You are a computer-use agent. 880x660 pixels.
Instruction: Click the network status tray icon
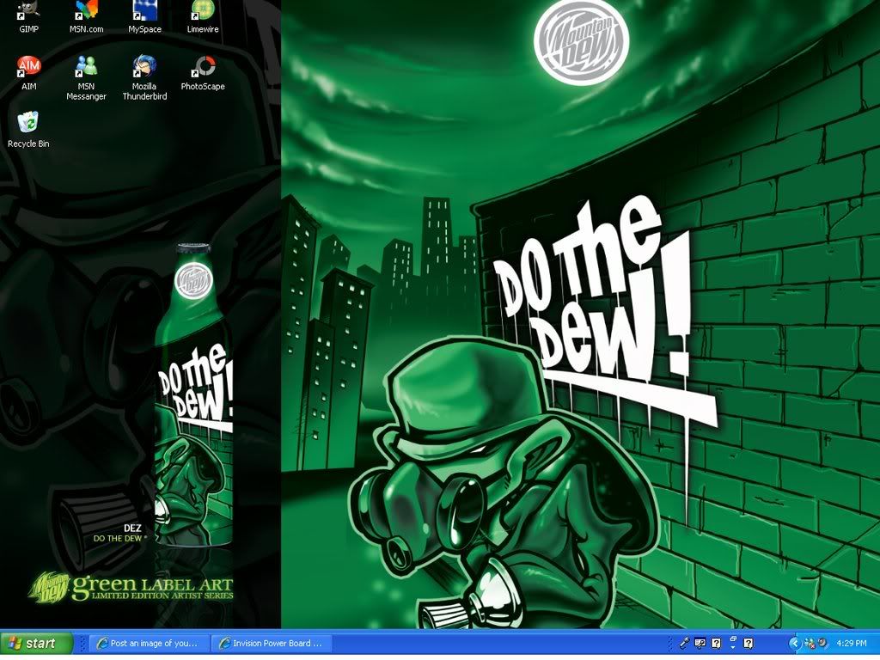tap(809, 643)
